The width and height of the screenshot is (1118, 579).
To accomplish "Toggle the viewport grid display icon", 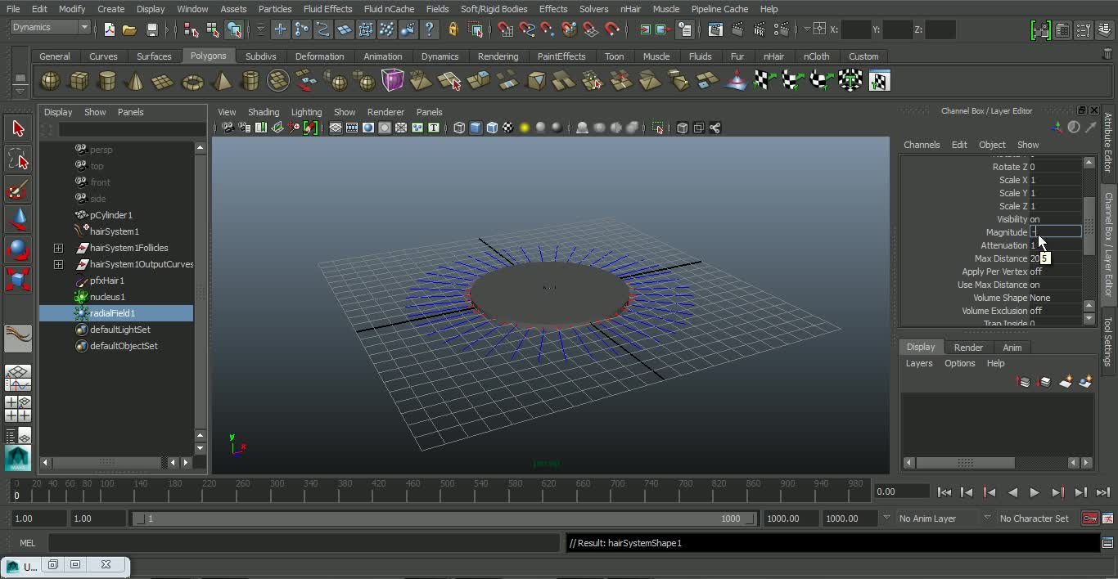I will coord(336,128).
